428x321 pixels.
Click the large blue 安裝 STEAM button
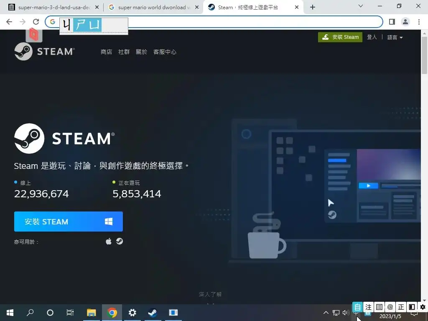point(69,222)
